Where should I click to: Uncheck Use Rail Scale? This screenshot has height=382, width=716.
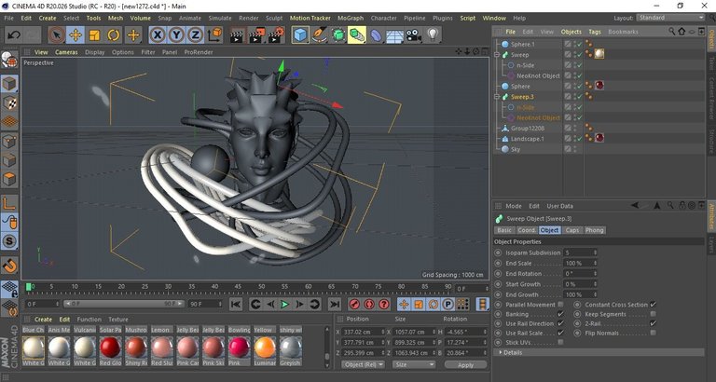click(560, 334)
